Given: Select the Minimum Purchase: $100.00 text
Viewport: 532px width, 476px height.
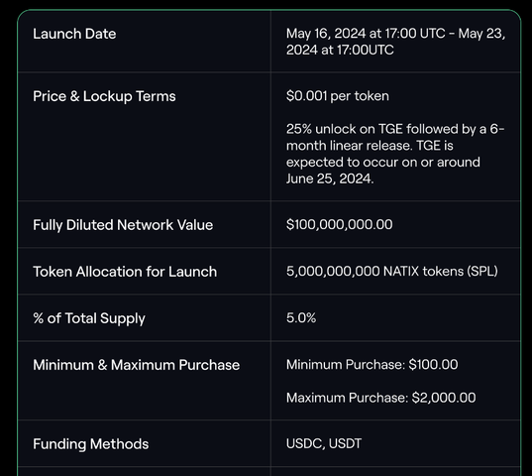Looking at the screenshot, I should coord(372,365).
